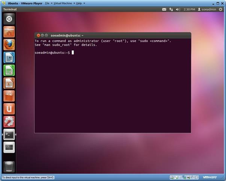Open the Workspace Switcher

click(x=9, y=147)
